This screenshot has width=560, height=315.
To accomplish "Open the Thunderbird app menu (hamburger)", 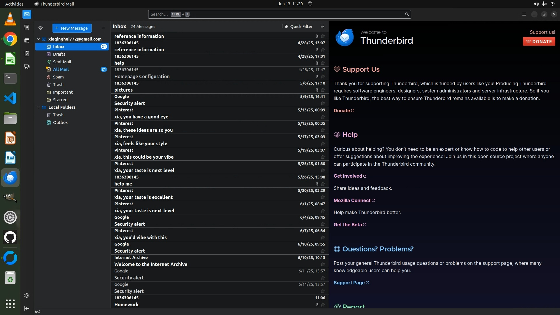I will [524, 14].
